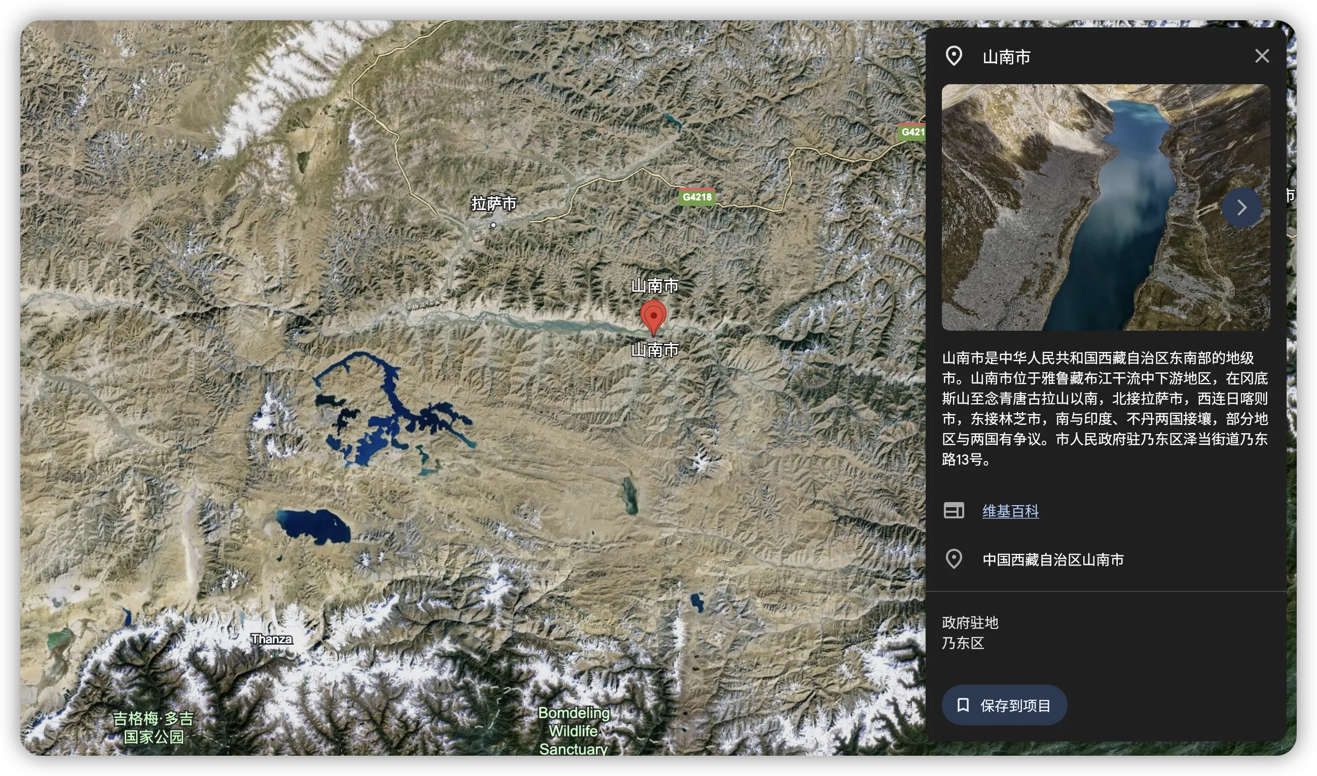Screen dimensions: 1317x776
Task: Click the bookmark icon in the save button
Action: [x=963, y=705]
